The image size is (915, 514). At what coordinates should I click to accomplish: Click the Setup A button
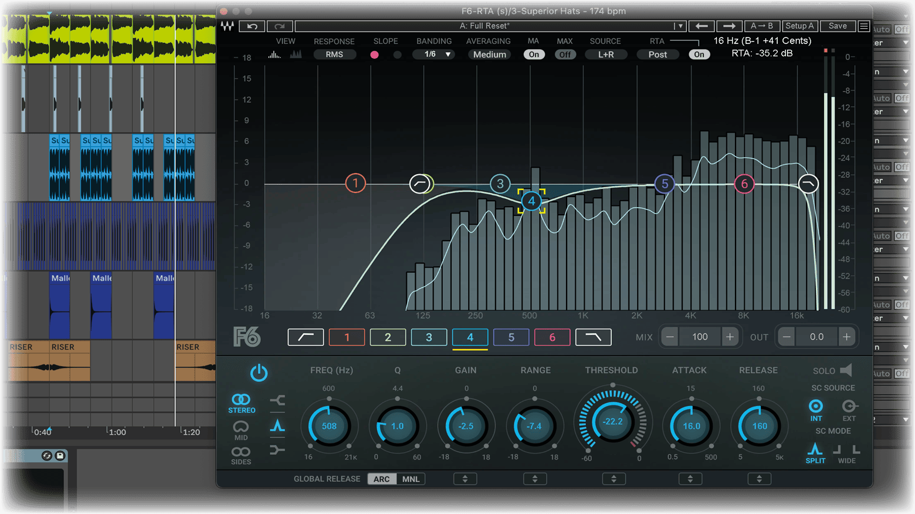(x=800, y=26)
